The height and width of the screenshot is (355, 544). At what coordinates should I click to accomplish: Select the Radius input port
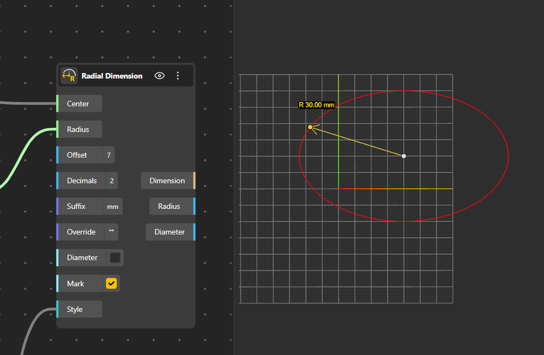(x=58, y=129)
